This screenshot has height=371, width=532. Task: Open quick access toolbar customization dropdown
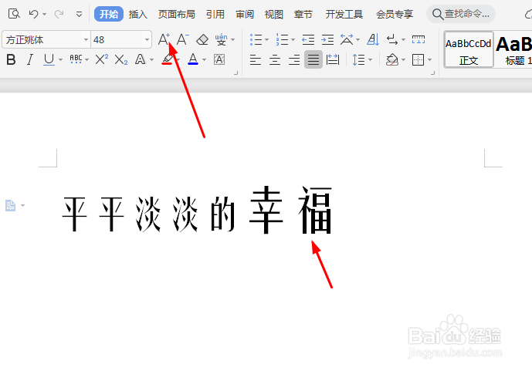pyautogui.click(x=79, y=14)
